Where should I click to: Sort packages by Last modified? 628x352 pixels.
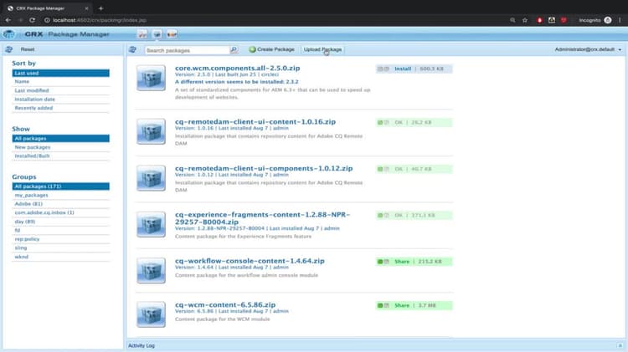pos(61,90)
